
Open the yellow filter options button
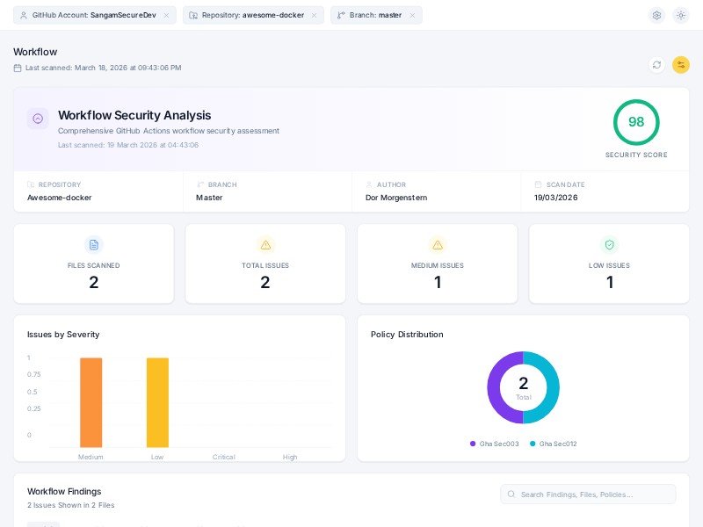coord(681,65)
